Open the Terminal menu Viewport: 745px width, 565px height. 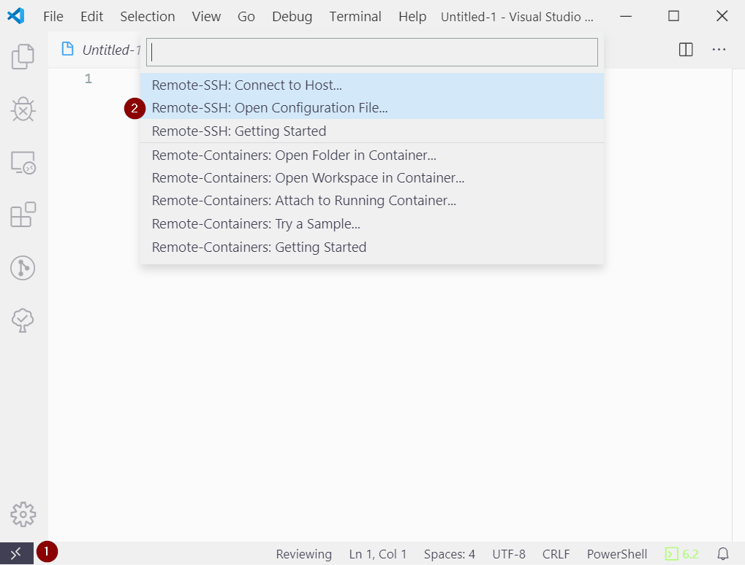pos(355,17)
